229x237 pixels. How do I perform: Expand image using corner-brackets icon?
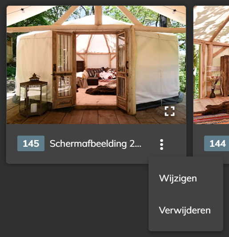(169, 111)
